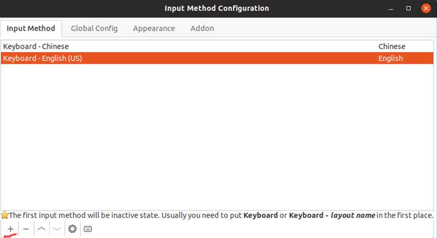Add a new input method with plus icon
The image size is (437, 238).
[11, 229]
